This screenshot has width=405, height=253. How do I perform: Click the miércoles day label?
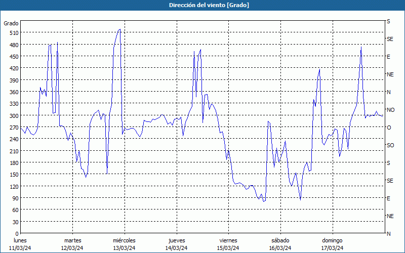point(124,241)
